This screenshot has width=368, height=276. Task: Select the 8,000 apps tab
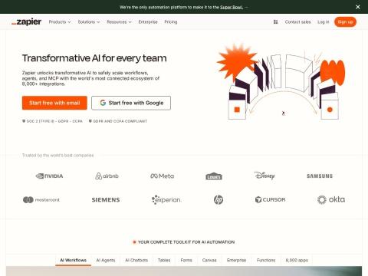297,260
